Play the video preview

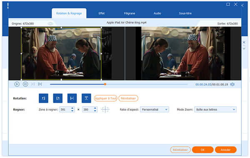[17, 84]
